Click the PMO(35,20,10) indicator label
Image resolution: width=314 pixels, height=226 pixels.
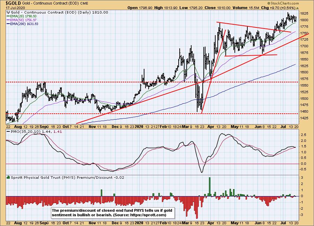pos(25,132)
